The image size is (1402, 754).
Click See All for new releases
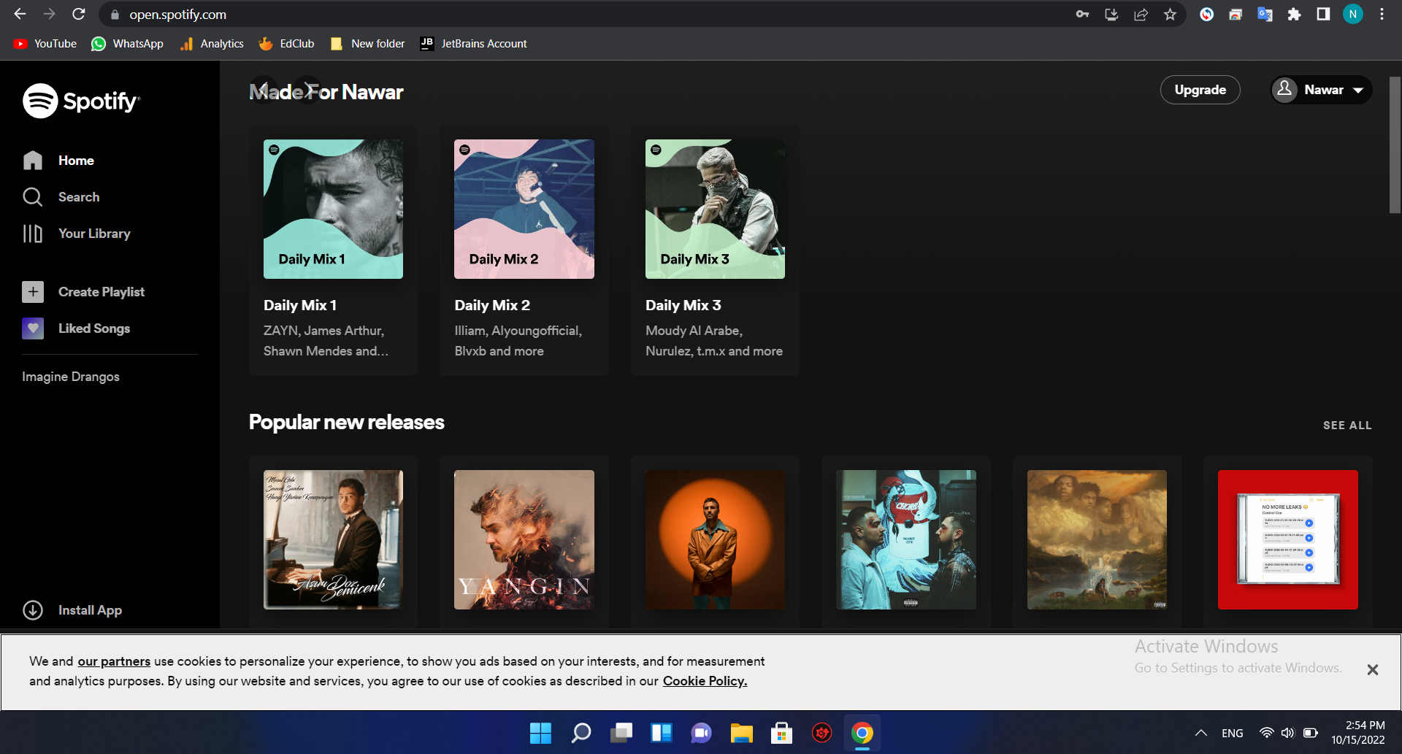[x=1347, y=426]
